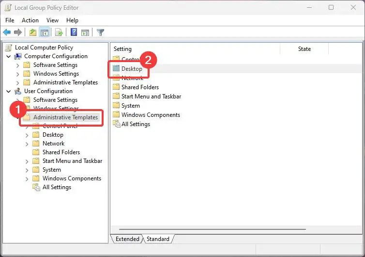The width and height of the screenshot is (365, 257).
Task: Click the Computer Configuration computer icon
Action: (18, 56)
